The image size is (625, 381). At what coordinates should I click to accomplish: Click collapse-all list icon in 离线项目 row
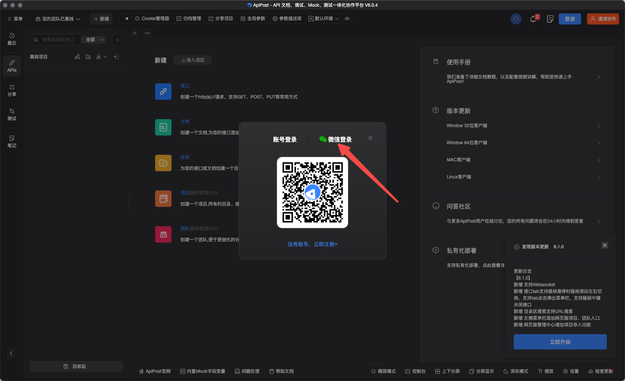click(117, 57)
